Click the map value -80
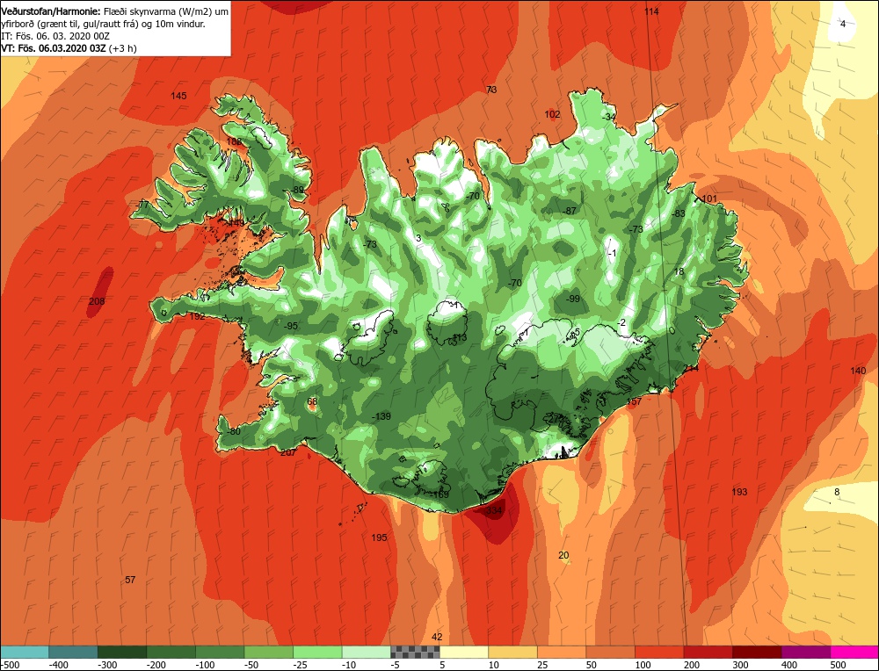 pos(233,432)
